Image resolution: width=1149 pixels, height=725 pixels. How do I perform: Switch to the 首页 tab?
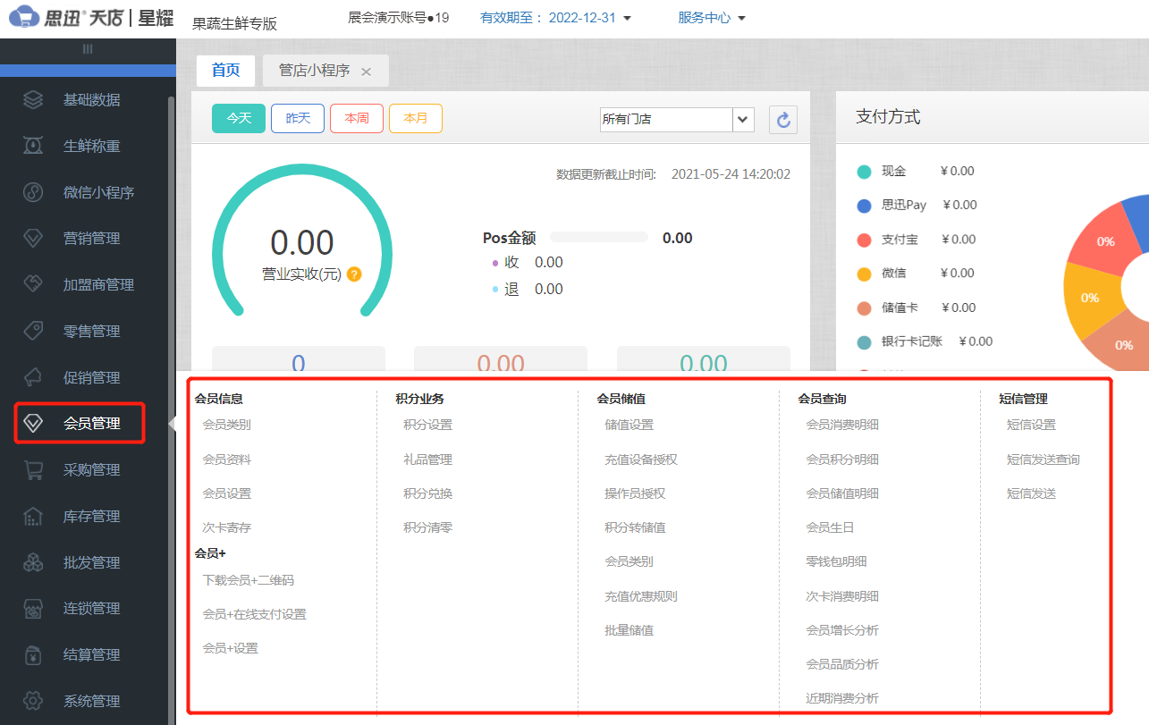tap(225, 70)
